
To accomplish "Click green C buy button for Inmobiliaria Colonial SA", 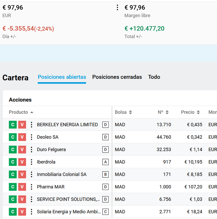I will pos(13,174).
